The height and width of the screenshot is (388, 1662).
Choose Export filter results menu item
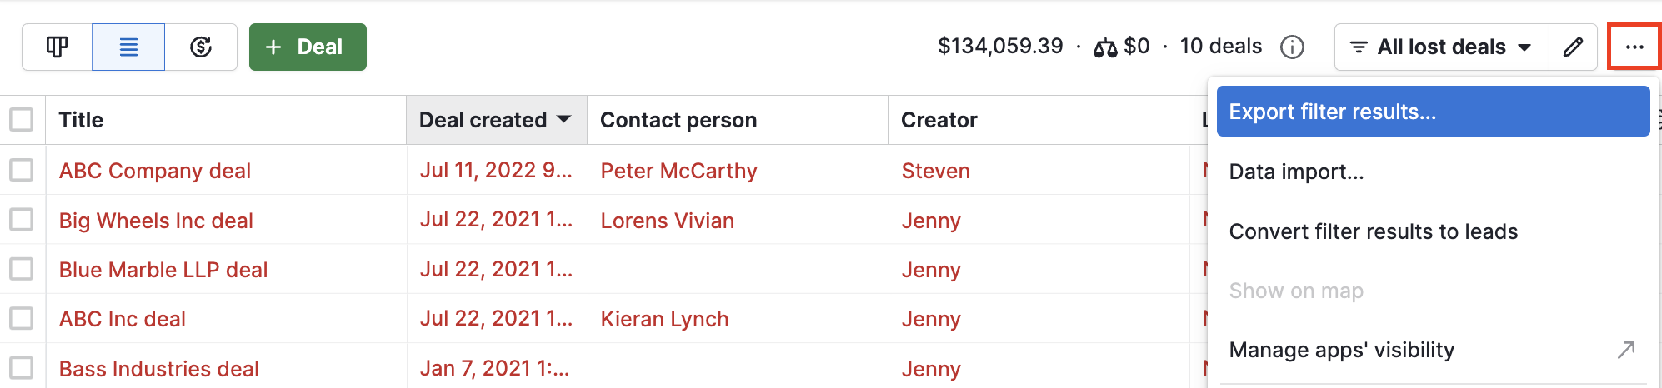click(x=1433, y=112)
